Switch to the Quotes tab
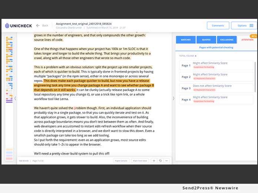This screenshot has width=258, height=193. pyautogui.click(x=206, y=40)
